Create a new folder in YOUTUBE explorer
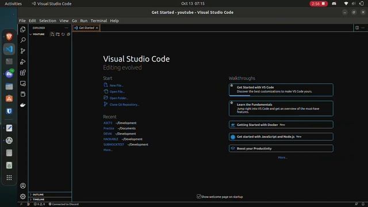Viewport: 368px width, 207px height. click(57, 34)
